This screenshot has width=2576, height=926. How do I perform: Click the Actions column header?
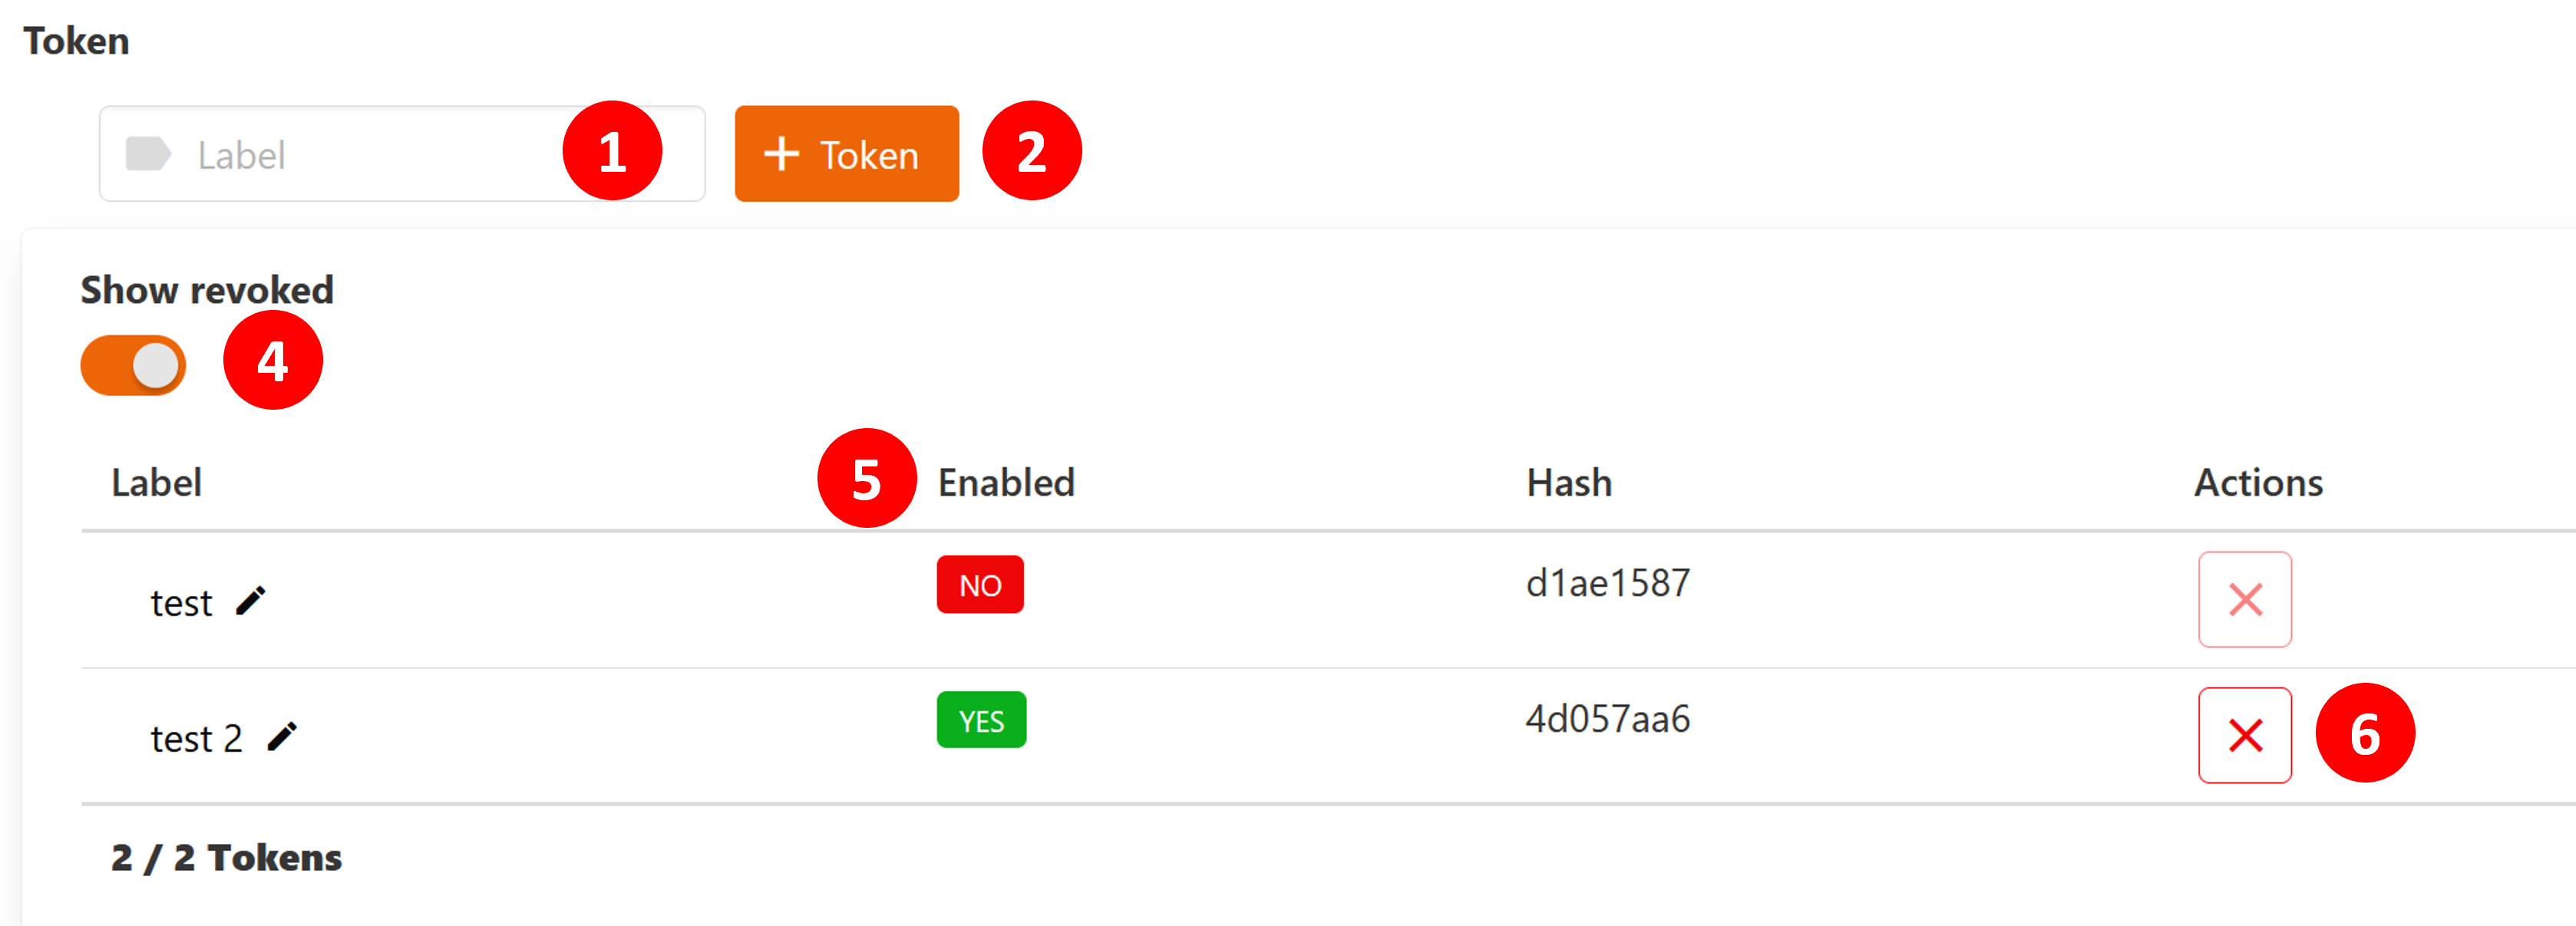pyautogui.click(x=2257, y=482)
